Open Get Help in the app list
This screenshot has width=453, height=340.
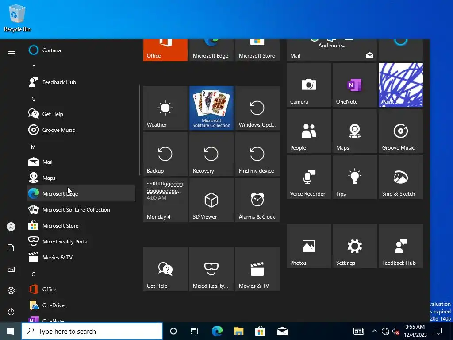(81, 114)
